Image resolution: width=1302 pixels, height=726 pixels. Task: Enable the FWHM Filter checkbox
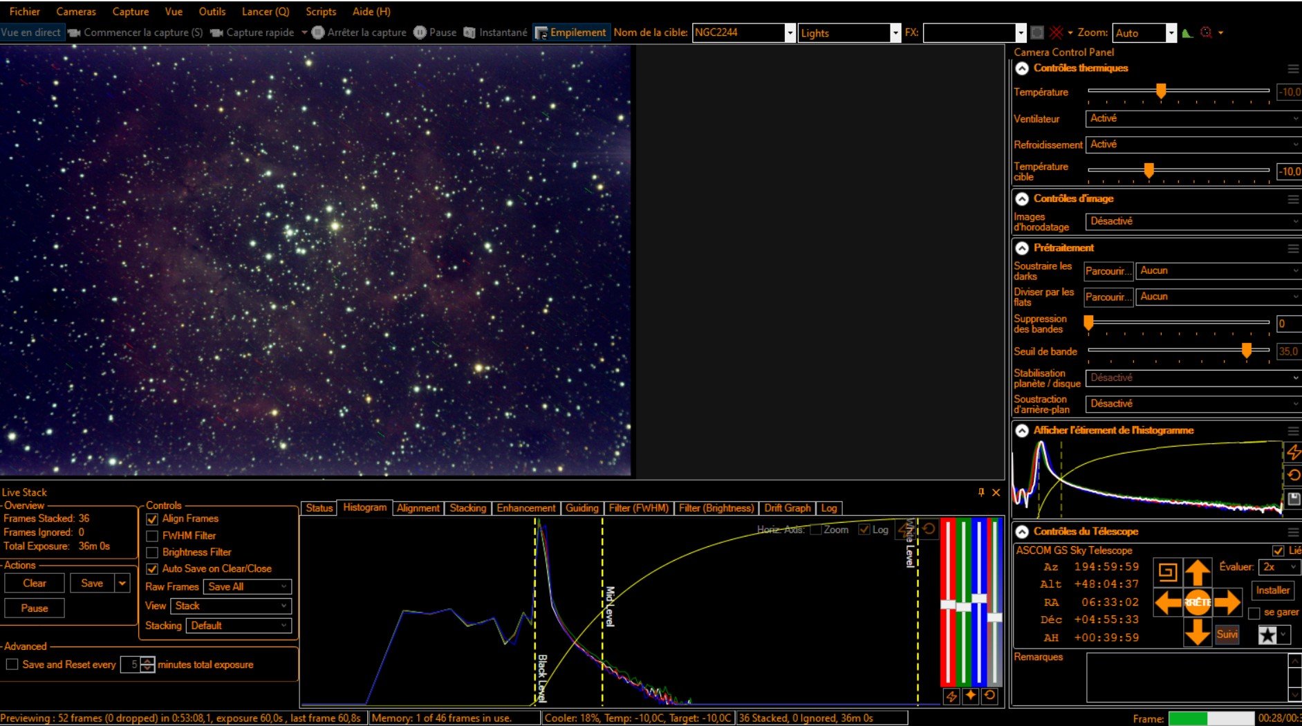click(x=152, y=536)
